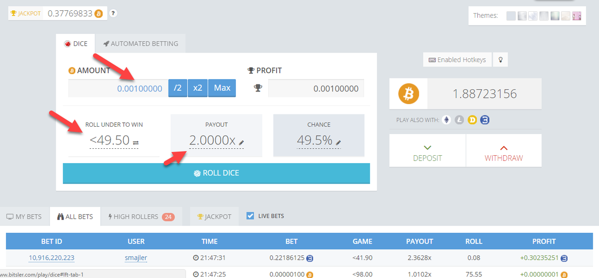This screenshot has width=599, height=278.
Task: Click the Bitcoin icon next to AMOUNT label
Action: coord(71,71)
